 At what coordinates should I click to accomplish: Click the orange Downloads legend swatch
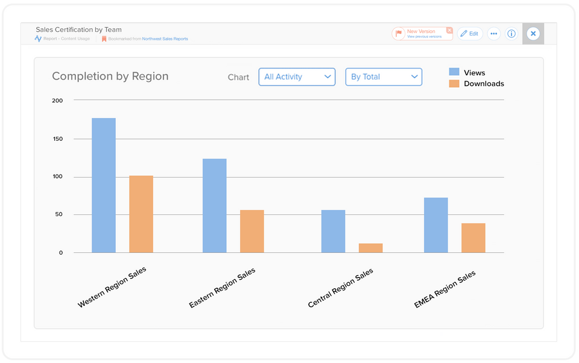coord(454,84)
